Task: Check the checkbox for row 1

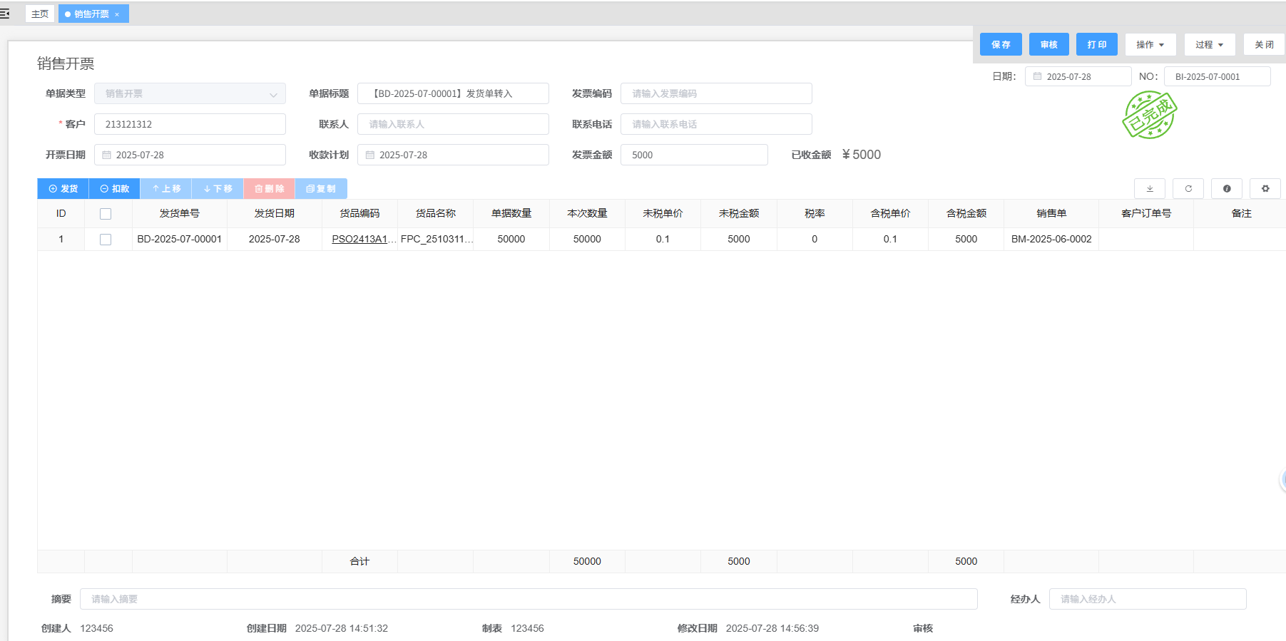Action: pos(106,240)
